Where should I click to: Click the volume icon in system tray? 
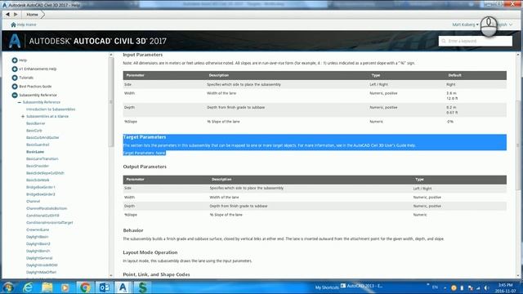487,287
